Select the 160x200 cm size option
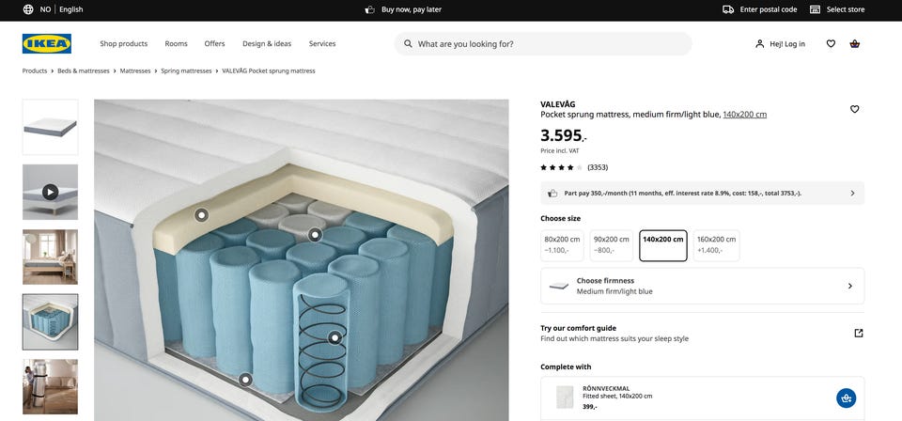 pos(716,245)
